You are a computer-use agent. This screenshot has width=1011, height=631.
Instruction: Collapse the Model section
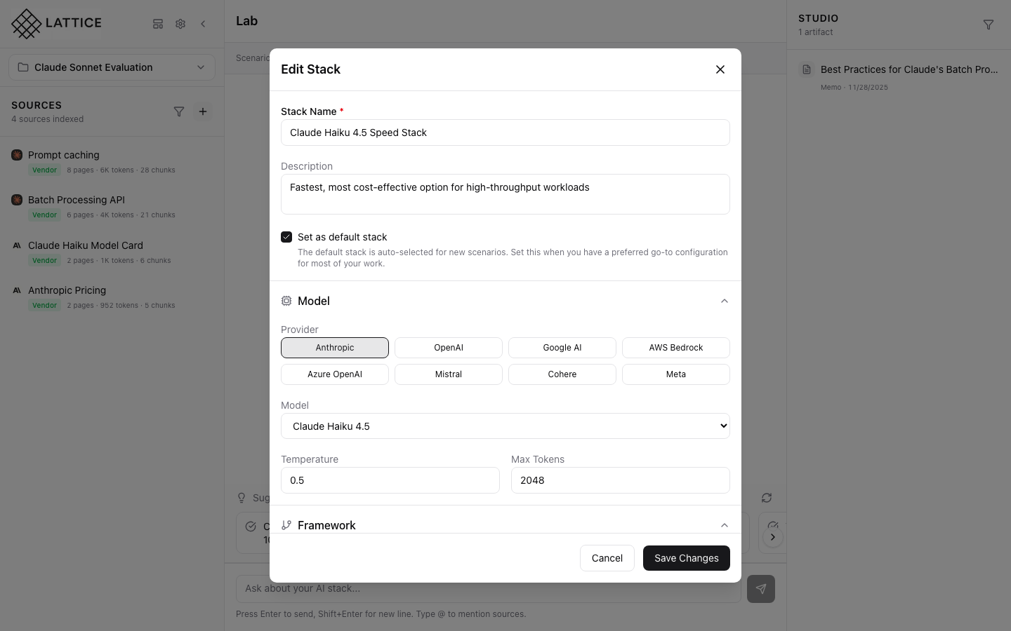(x=725, y=301)
